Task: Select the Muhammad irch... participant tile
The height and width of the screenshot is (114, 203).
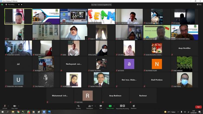Action: pyautogui.click(x=60, y=96)
